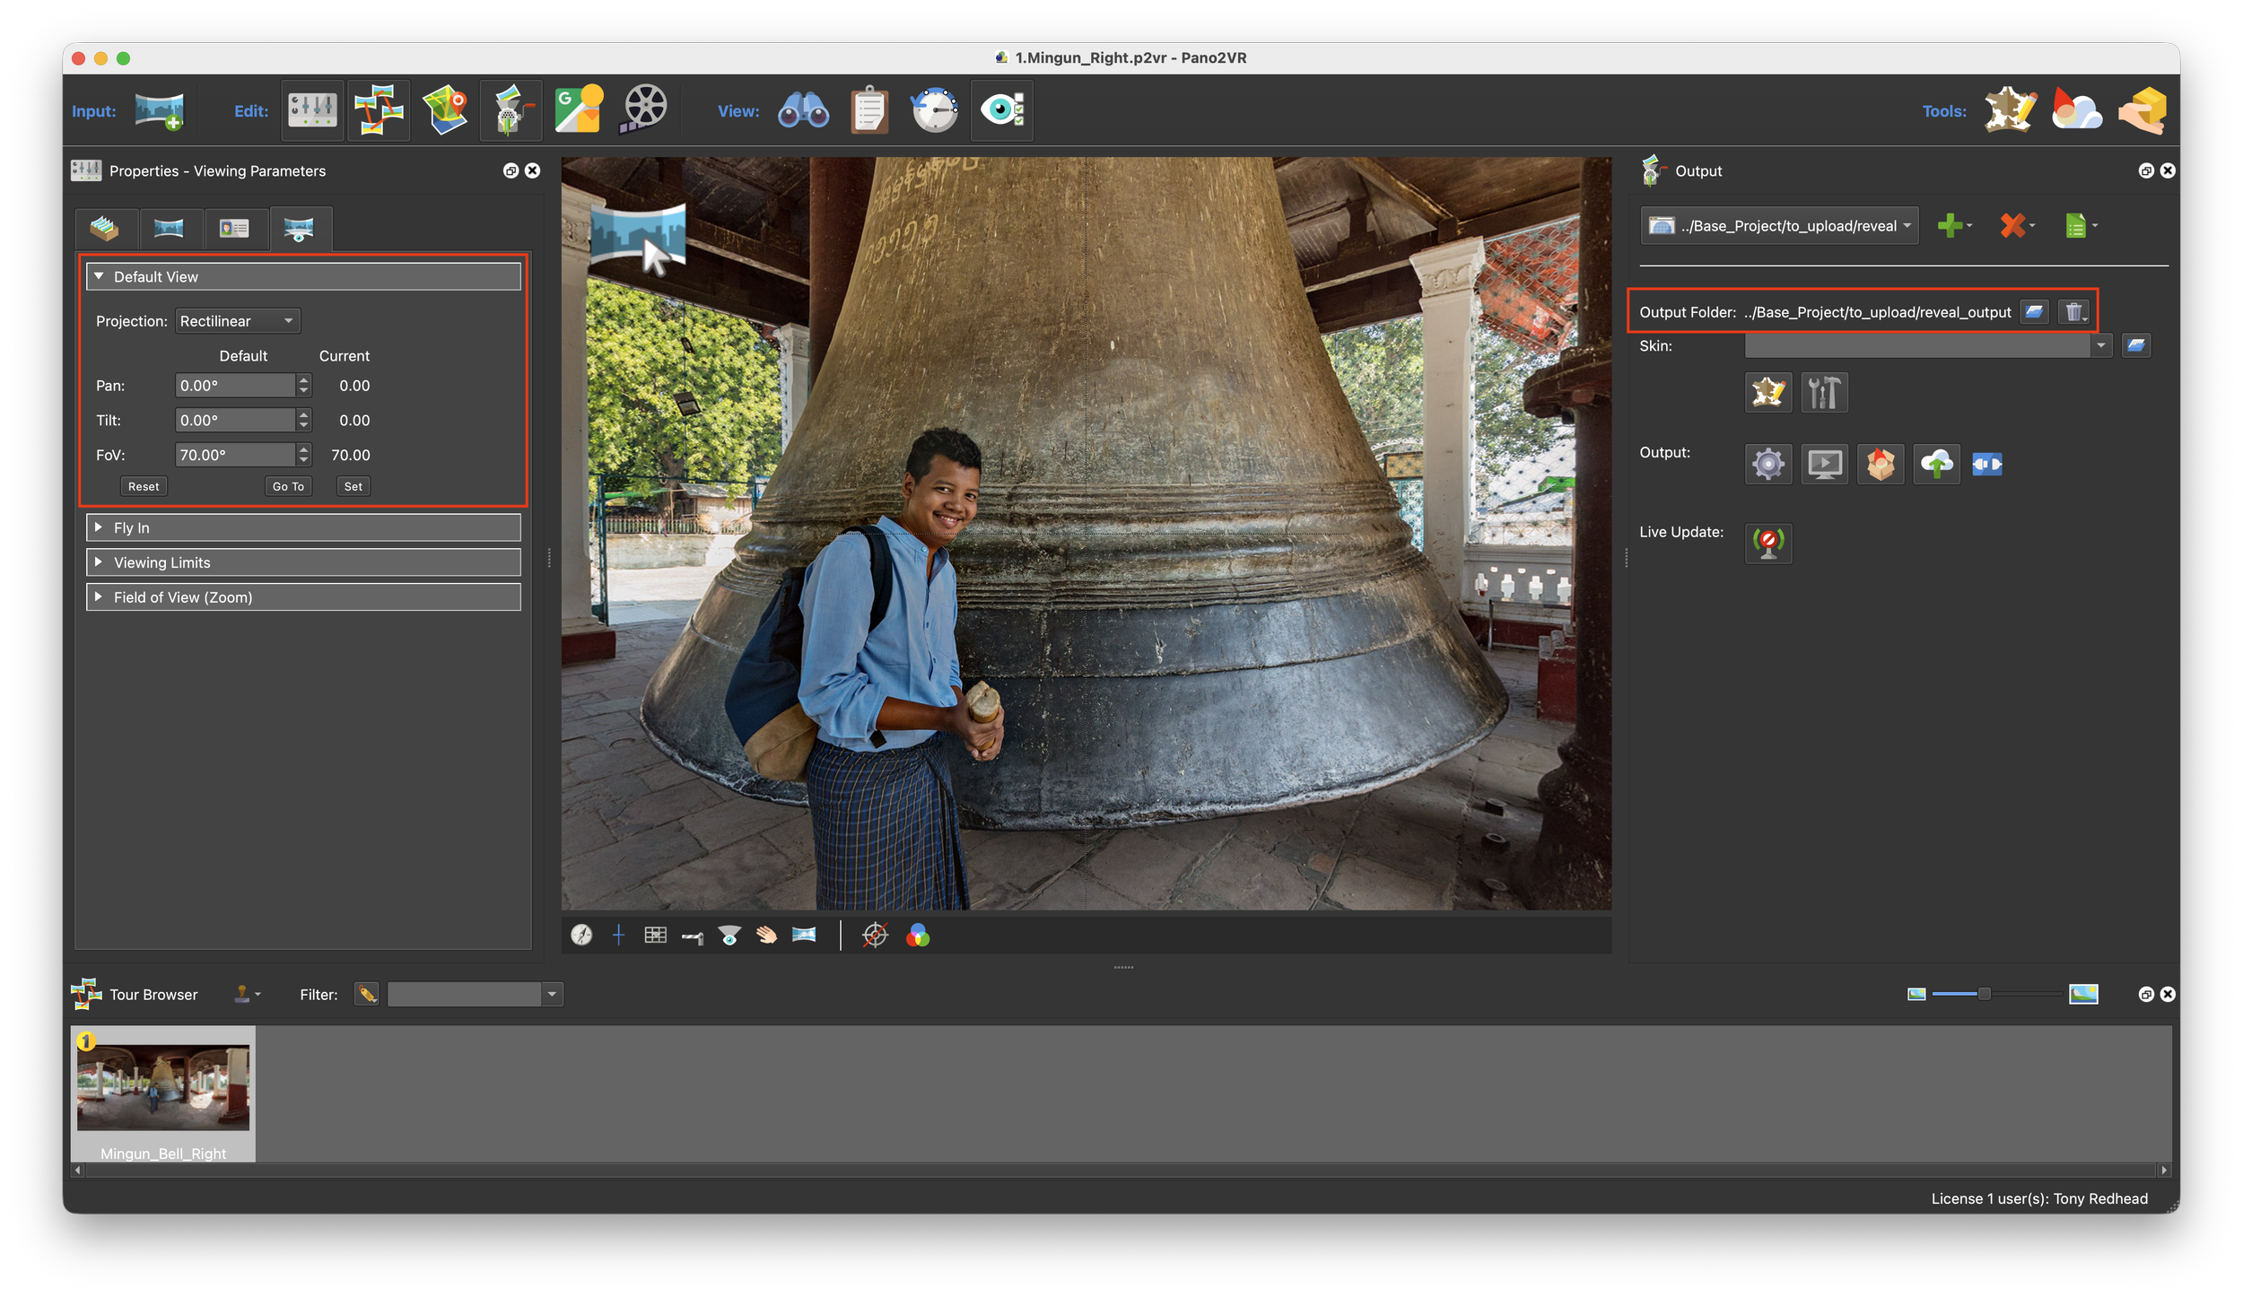
Task: Toggle the center crosshair marker in viewer
Action: [x=618, y=936]
